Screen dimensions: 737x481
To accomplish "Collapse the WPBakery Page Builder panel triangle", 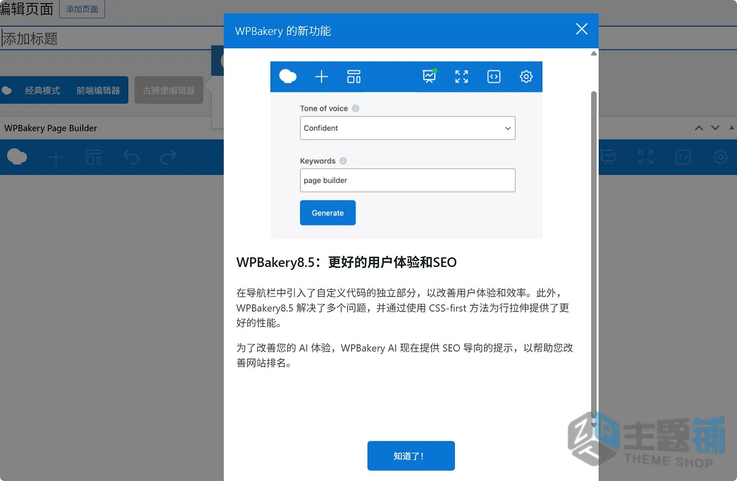I will pos(732,128).
